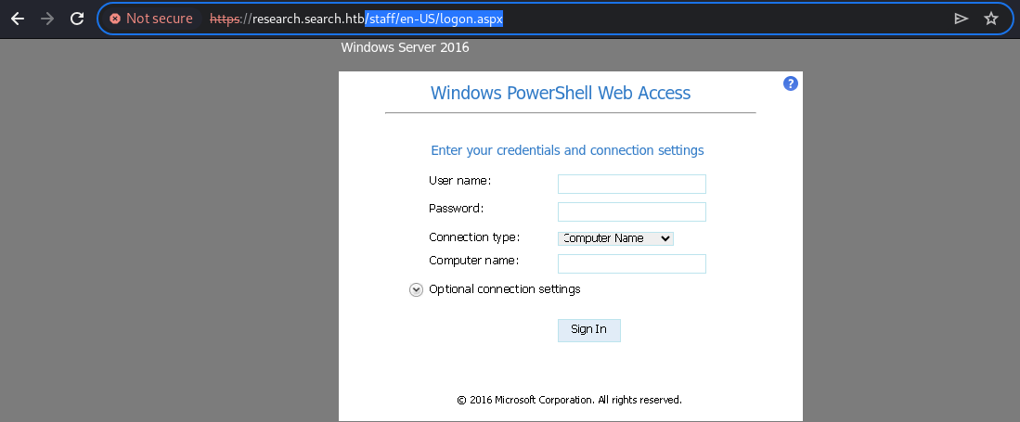Click the Computer name label
The width and height of the screenshot is (1020, 422).
coord(473,261)
